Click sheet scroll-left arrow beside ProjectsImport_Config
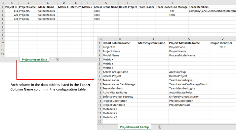Viewport: 236px width, 130px height. pos(103,127)
